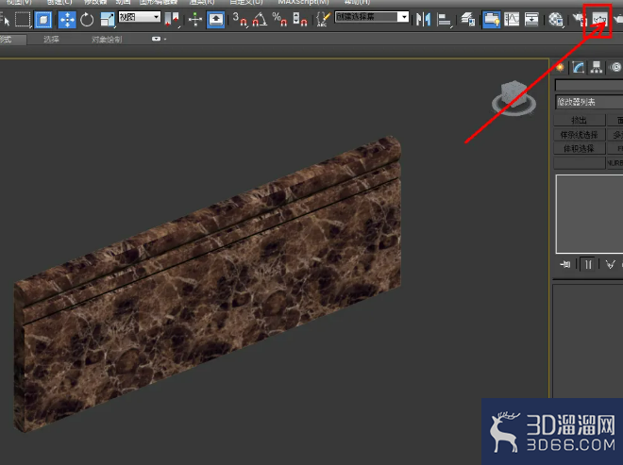This screenshot has height=465, width=623.
Task: Open the Material Editor icon
Action: click(556, 19)
